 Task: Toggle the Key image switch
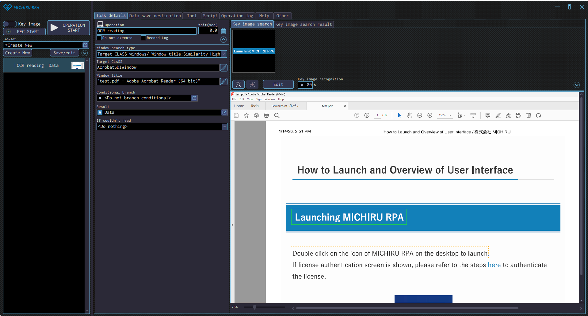tap(10, 24)
